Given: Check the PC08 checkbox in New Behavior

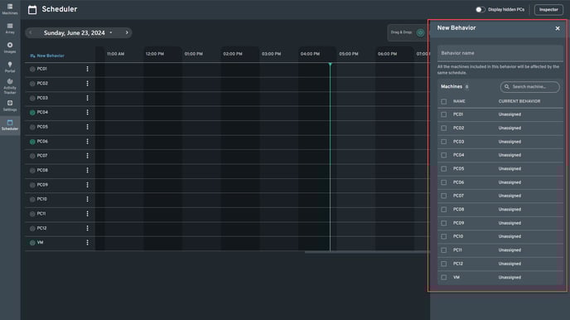Looking at the screenshot, I should pyautogui.click(x=444, y=210).
